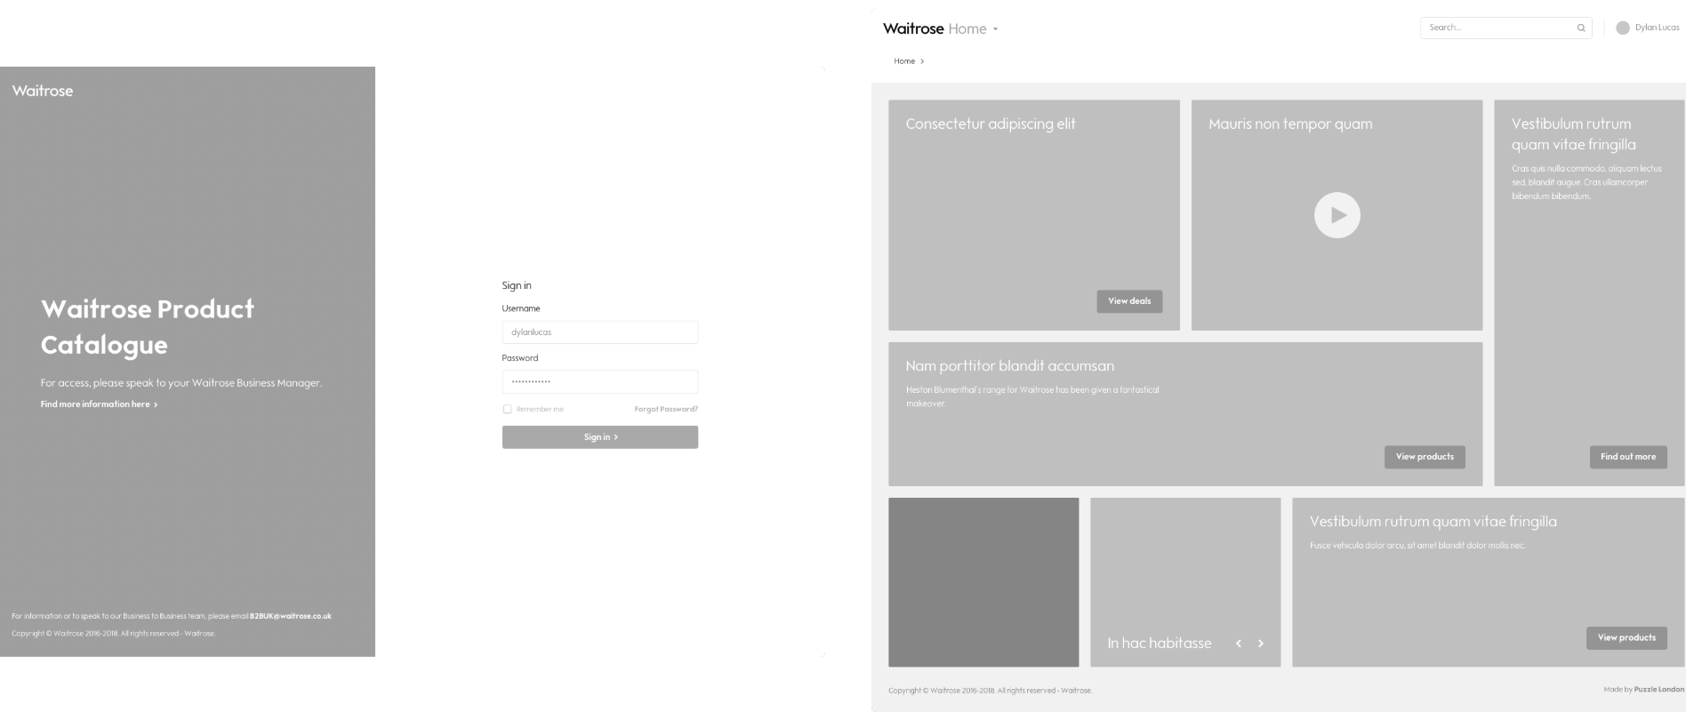This screenshot has width=1686, height=712.
Task: Play the Mauris non tempor quam video
Action: (1337, 215)
